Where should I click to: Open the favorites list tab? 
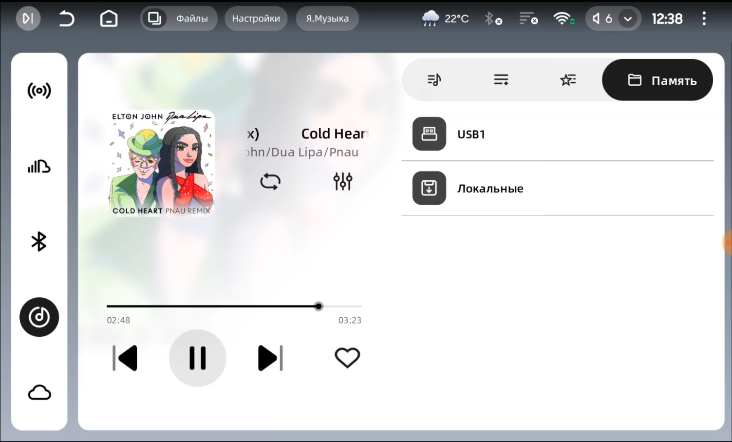click(568, 80)
